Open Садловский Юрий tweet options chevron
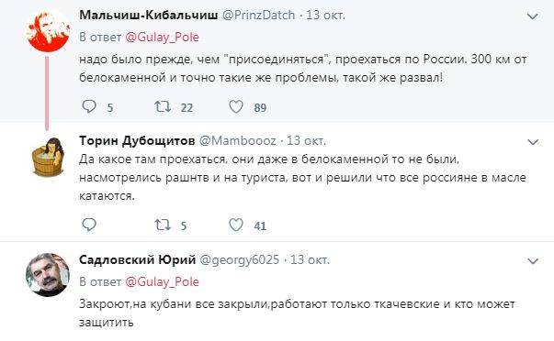This screenshot has height=341, width=554. click(x=533, y=261)
